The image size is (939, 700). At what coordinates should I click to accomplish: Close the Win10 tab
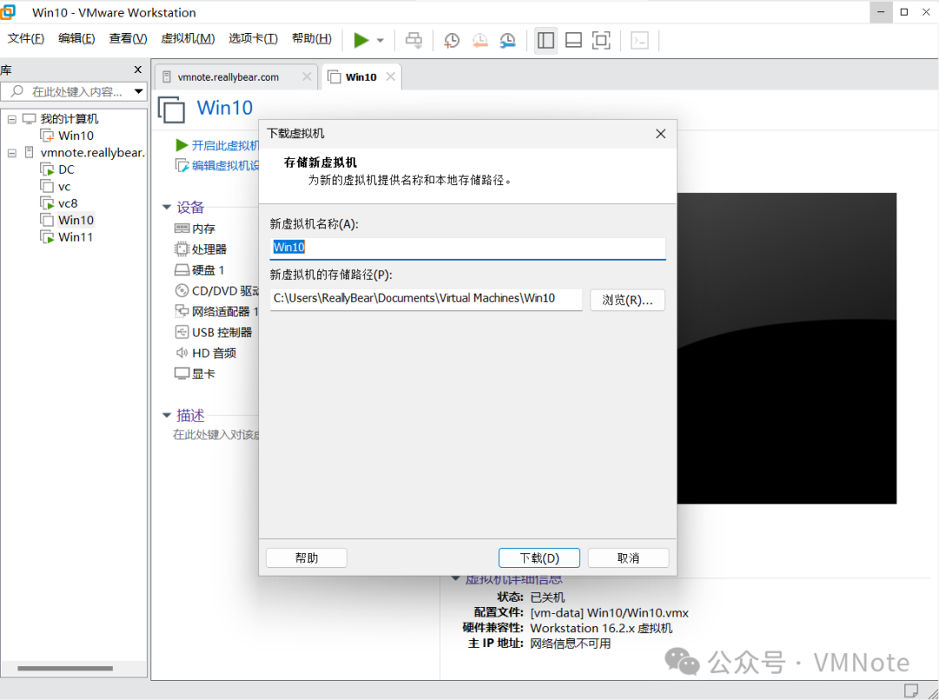coord(390,77)
